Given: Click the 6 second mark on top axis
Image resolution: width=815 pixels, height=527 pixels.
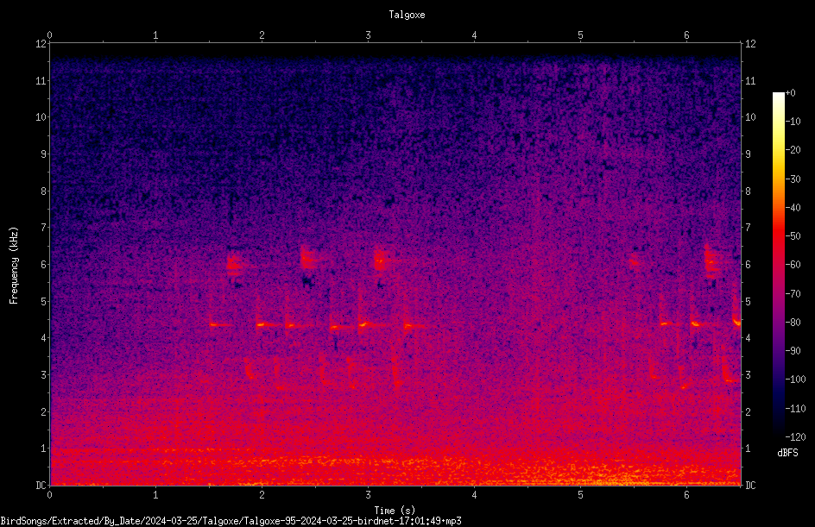Looking at the screenshot, I should coord(686,35).
